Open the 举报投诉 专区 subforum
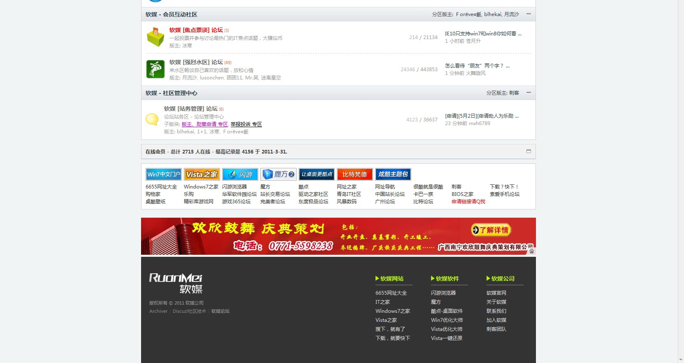 [246, 124]
